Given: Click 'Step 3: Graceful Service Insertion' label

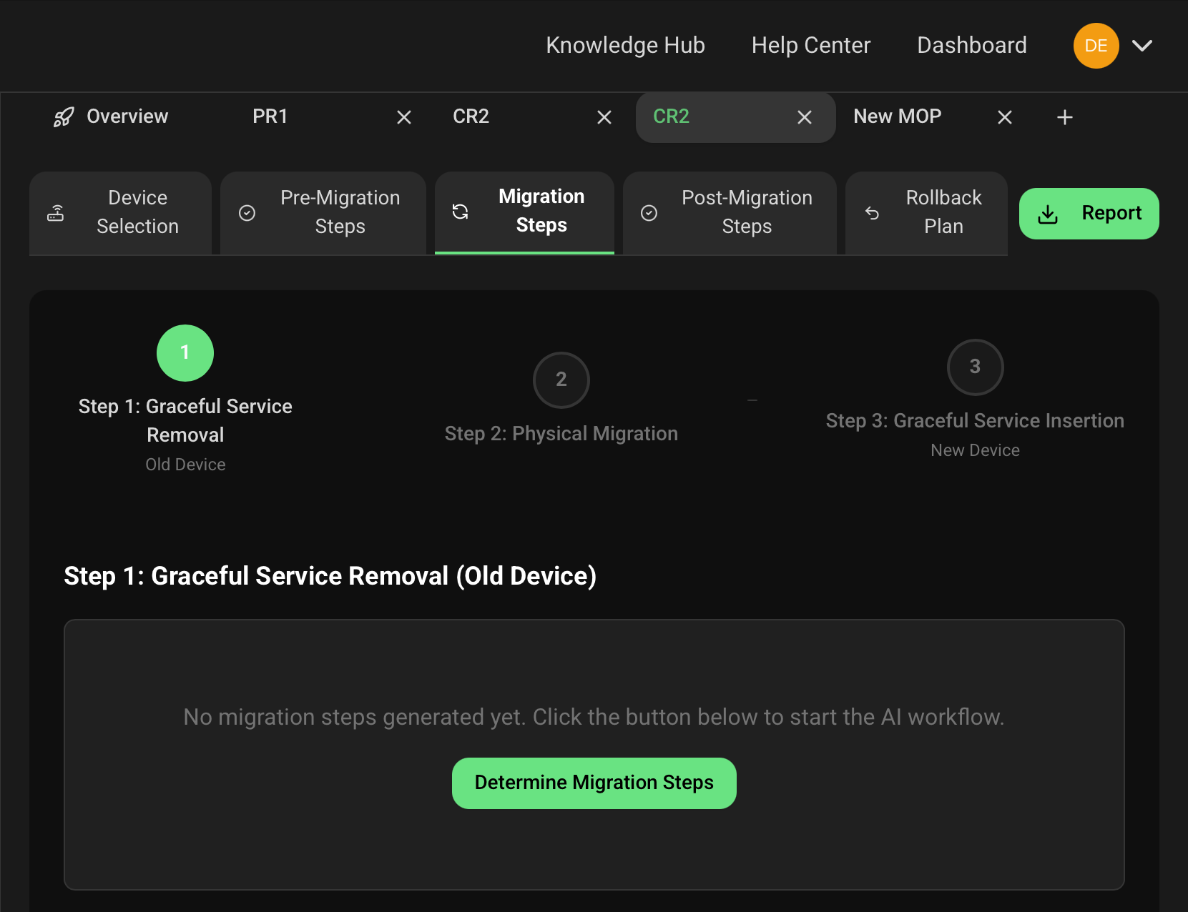Looking at the screenshot, I should (975, 421).
